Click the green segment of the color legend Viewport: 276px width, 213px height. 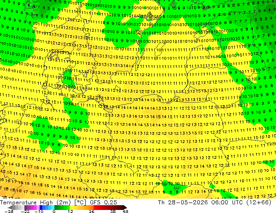pyautogui.click(x=62, y=207)
